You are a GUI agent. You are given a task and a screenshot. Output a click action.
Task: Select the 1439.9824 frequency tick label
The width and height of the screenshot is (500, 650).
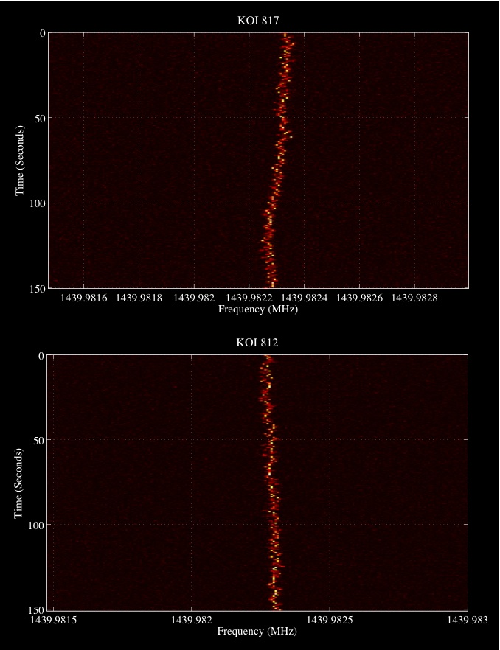[x=304, y=298]
